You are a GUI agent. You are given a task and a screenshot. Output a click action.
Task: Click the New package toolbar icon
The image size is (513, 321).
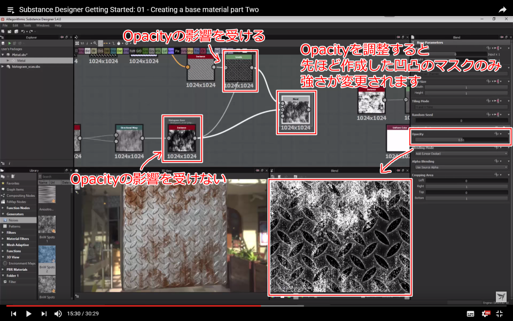[x=3, y=32]
